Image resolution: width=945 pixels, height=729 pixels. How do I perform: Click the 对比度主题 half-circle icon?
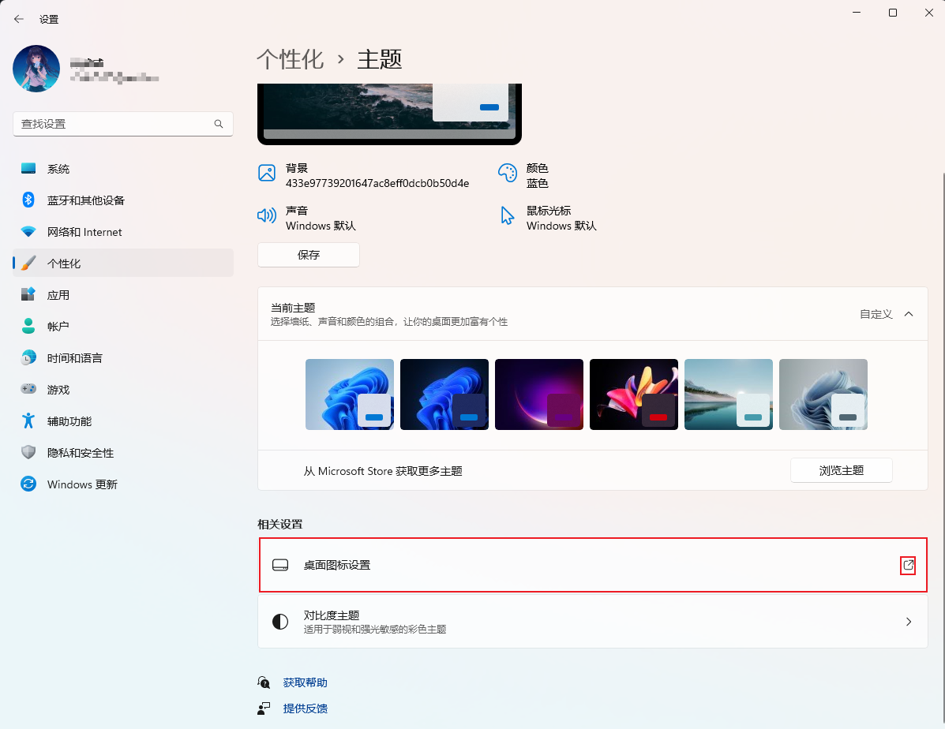pos(280,622)
